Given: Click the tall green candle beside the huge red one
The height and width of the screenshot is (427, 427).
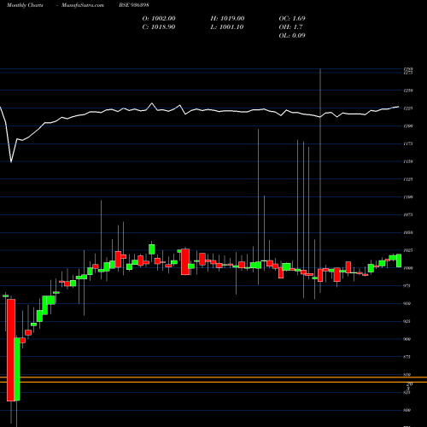Looking at the screenshot, I should click(17, 369).
